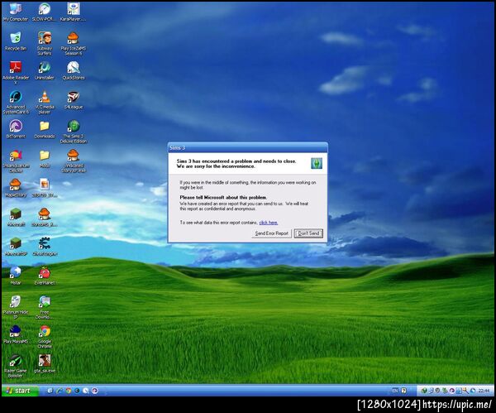The width and height of the screenshot is (496, 413).
Task: Launch the Platinum Hide IP shortcut
Action: [x=15, y=306]
